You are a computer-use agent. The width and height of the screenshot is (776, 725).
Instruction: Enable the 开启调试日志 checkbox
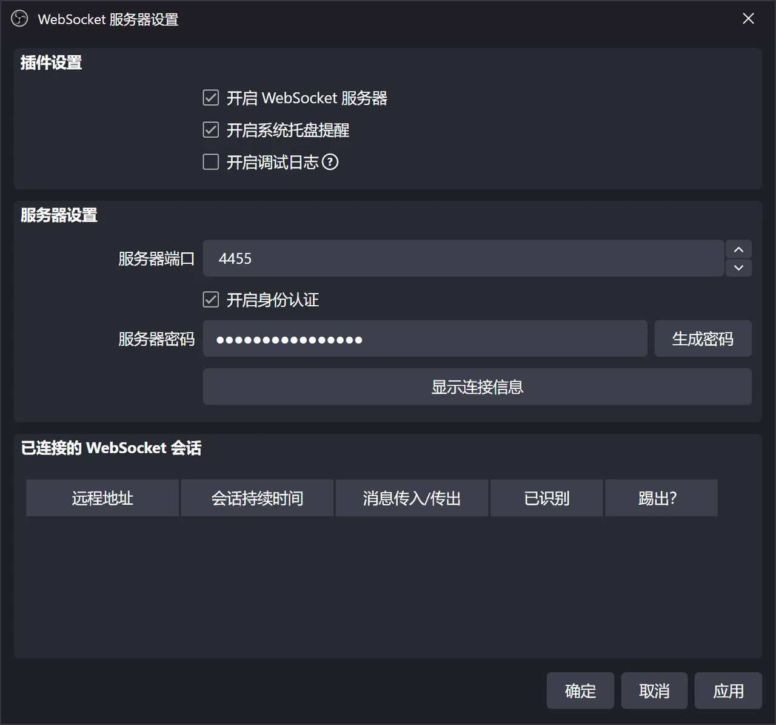210,162
